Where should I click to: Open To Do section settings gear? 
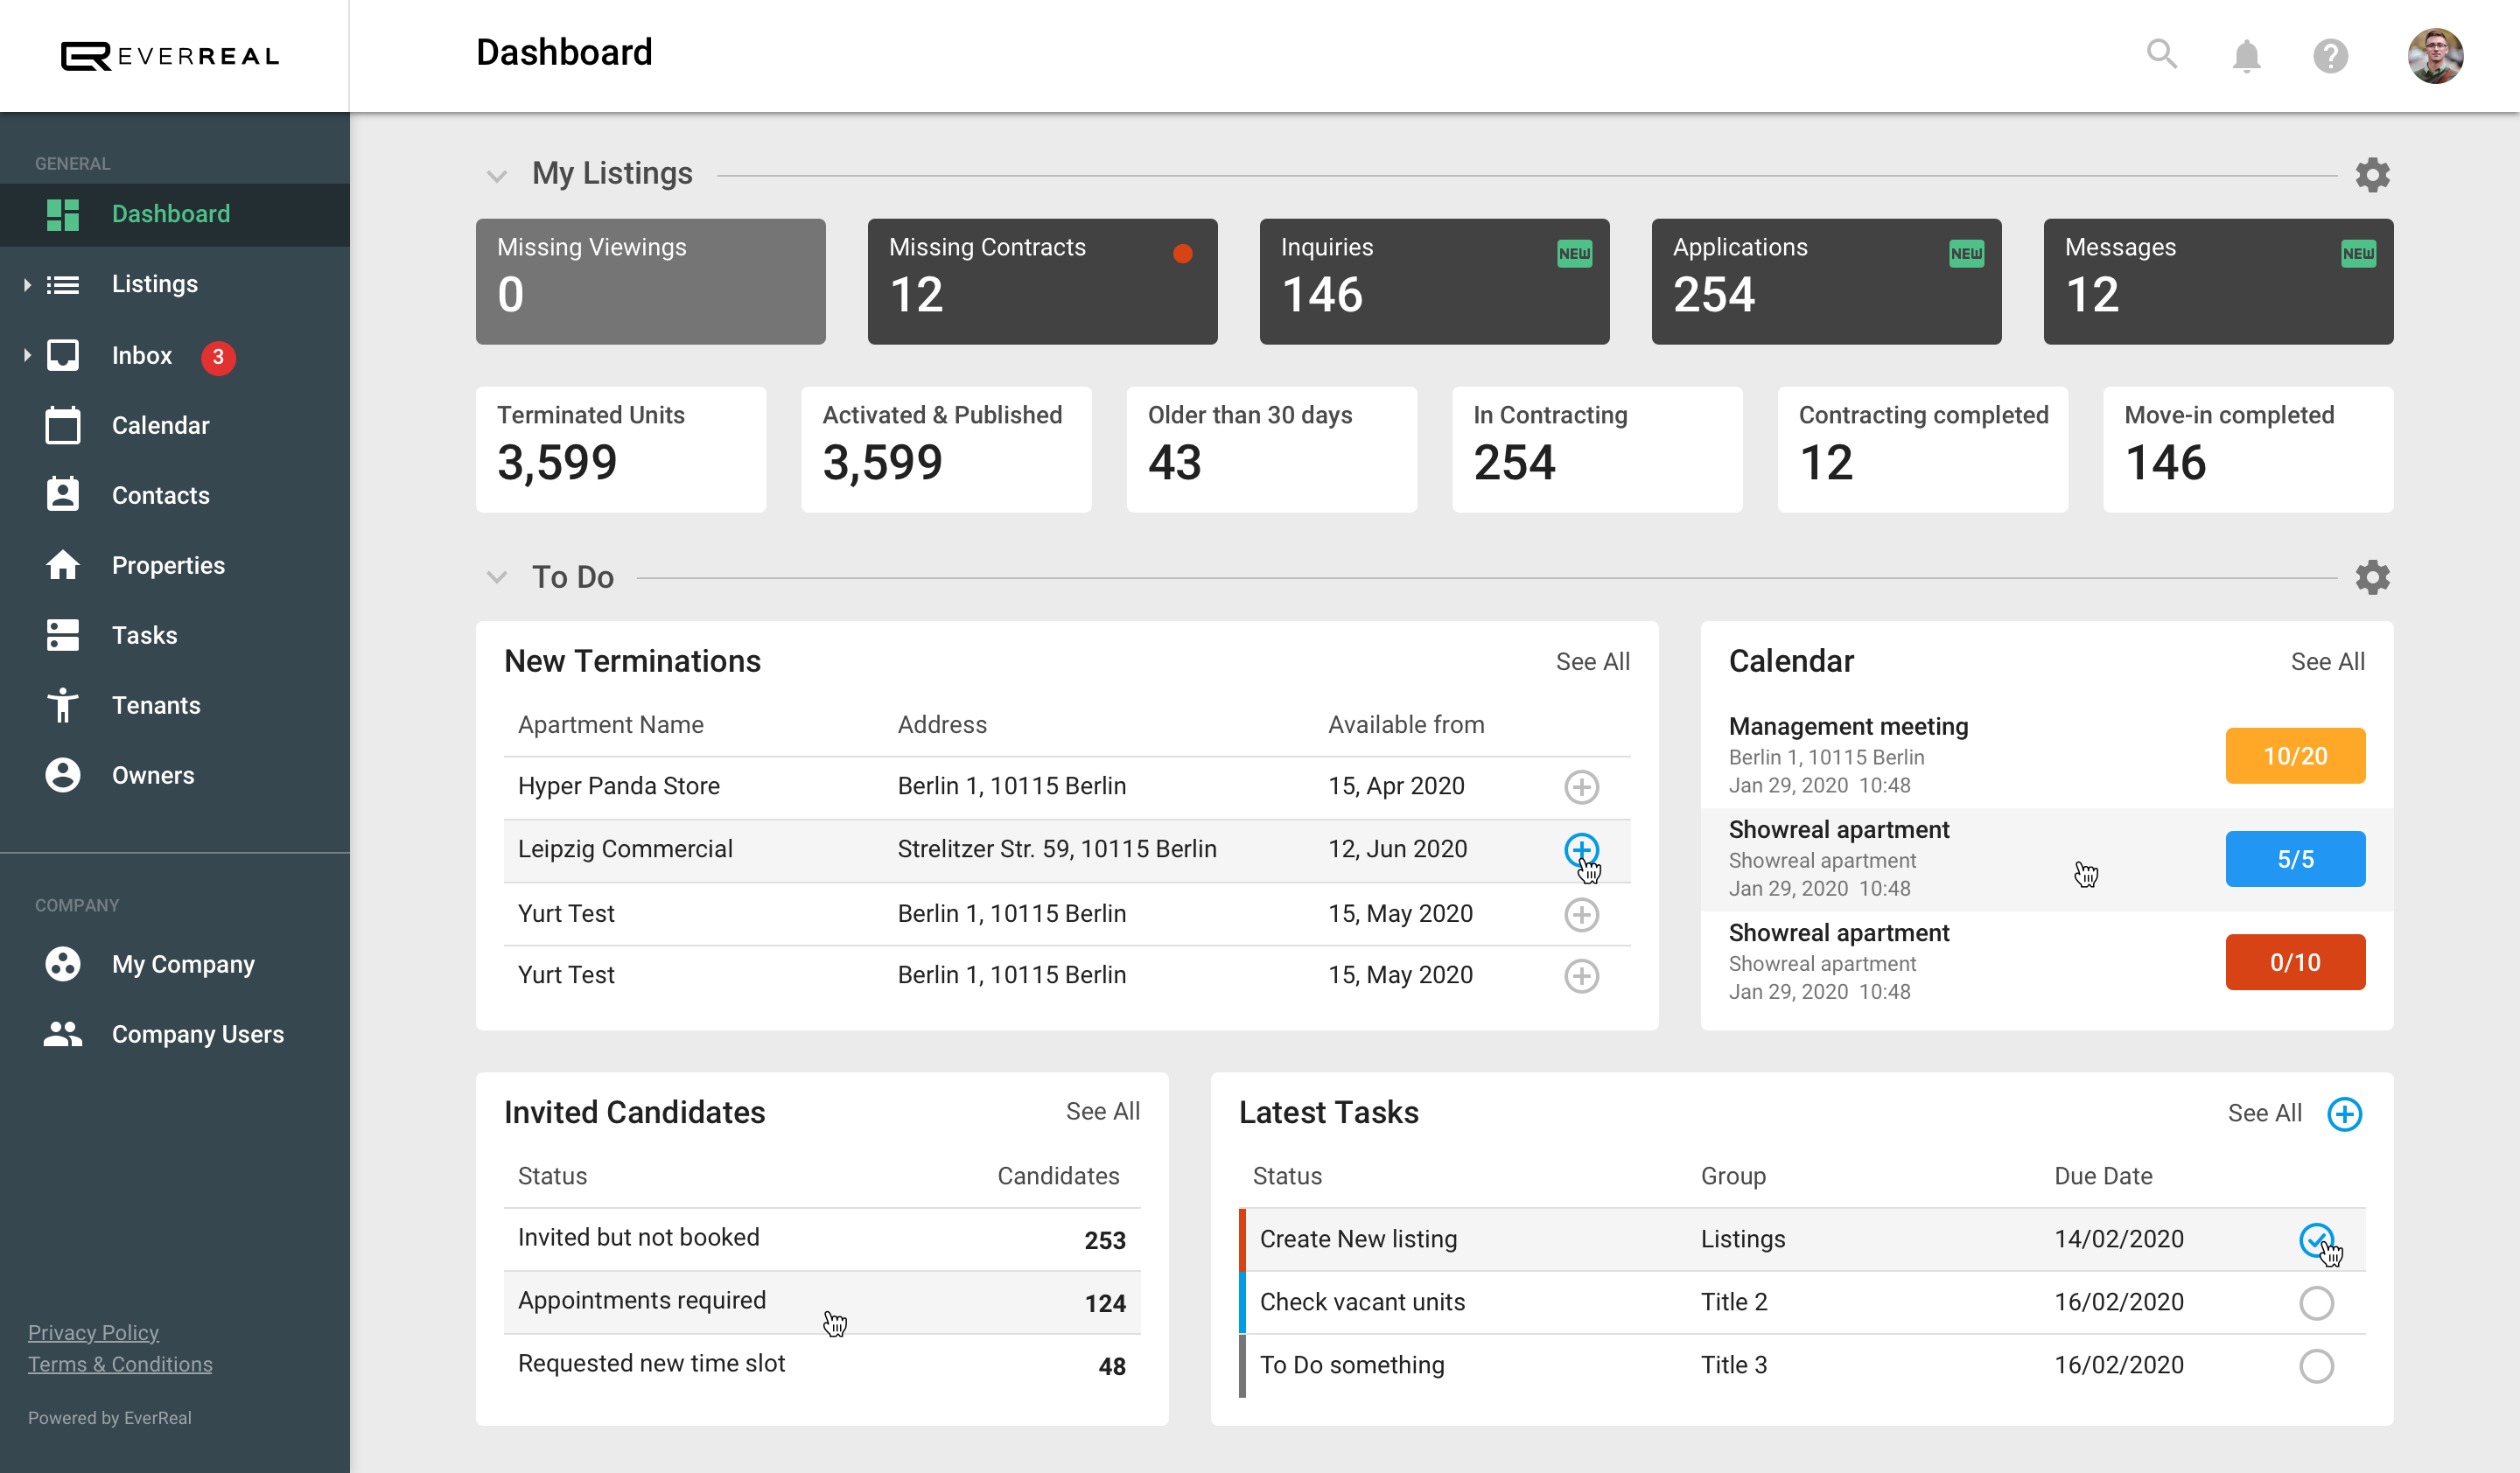(2372, 577)
